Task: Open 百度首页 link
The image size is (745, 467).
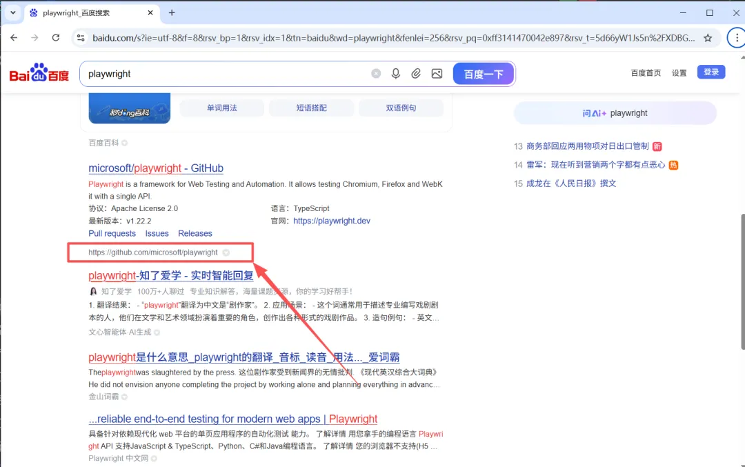Action: point(646,72)
